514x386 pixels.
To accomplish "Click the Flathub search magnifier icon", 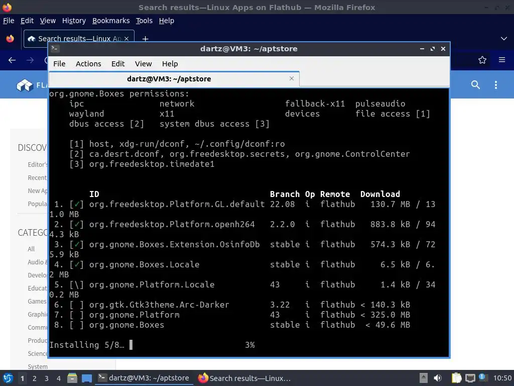I will pos(475,85).
